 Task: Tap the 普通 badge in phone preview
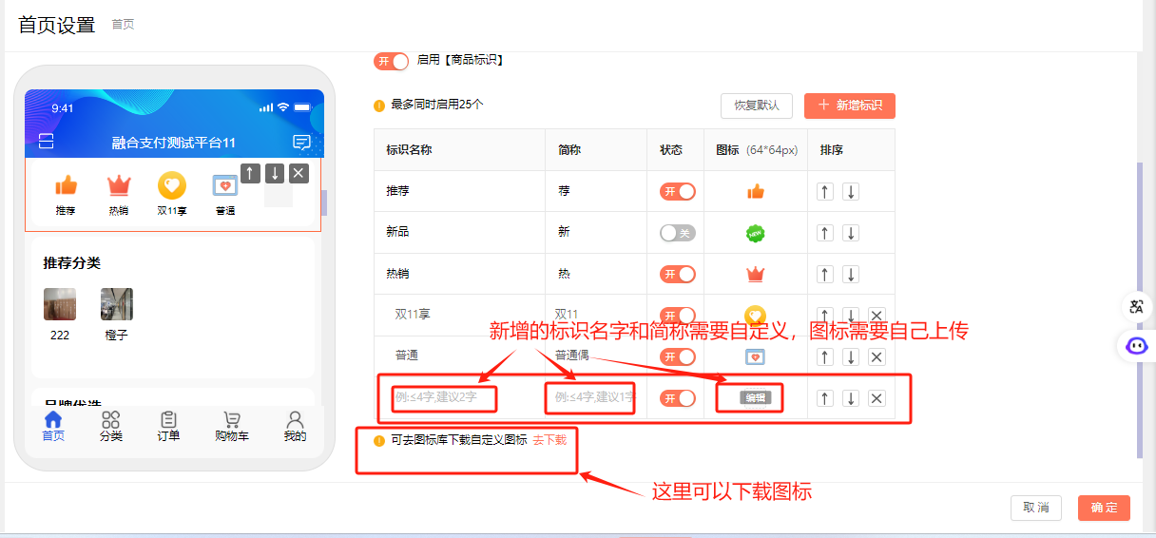point(225,195)
